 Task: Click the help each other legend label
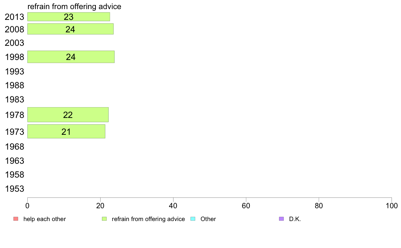click(45, 219)
